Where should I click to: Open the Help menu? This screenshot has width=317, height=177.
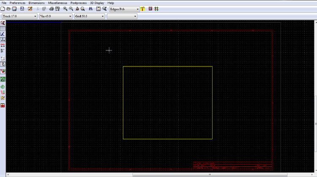[111, 3]
